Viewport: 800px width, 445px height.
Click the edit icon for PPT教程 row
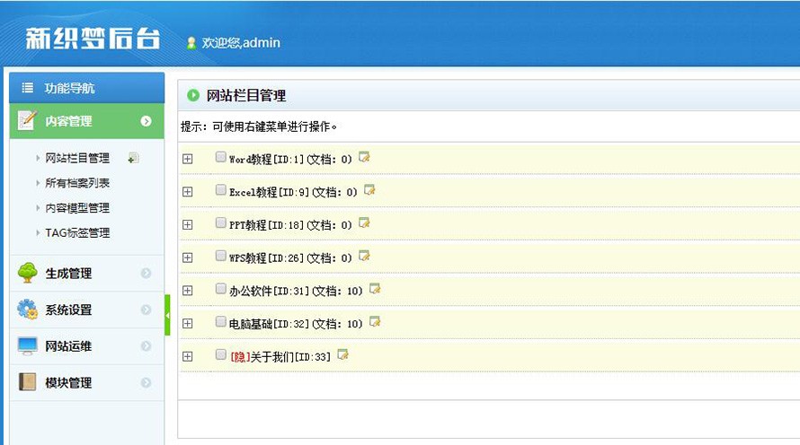(x=364, y=223)
